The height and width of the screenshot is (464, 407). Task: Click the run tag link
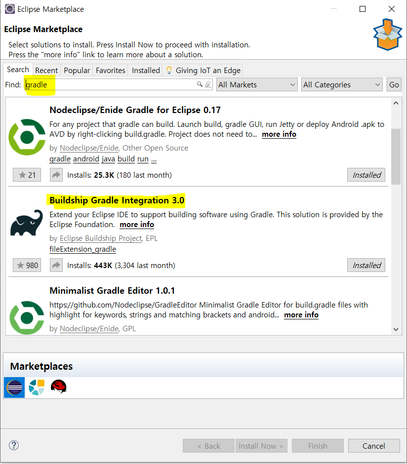[x=143, y=159]
